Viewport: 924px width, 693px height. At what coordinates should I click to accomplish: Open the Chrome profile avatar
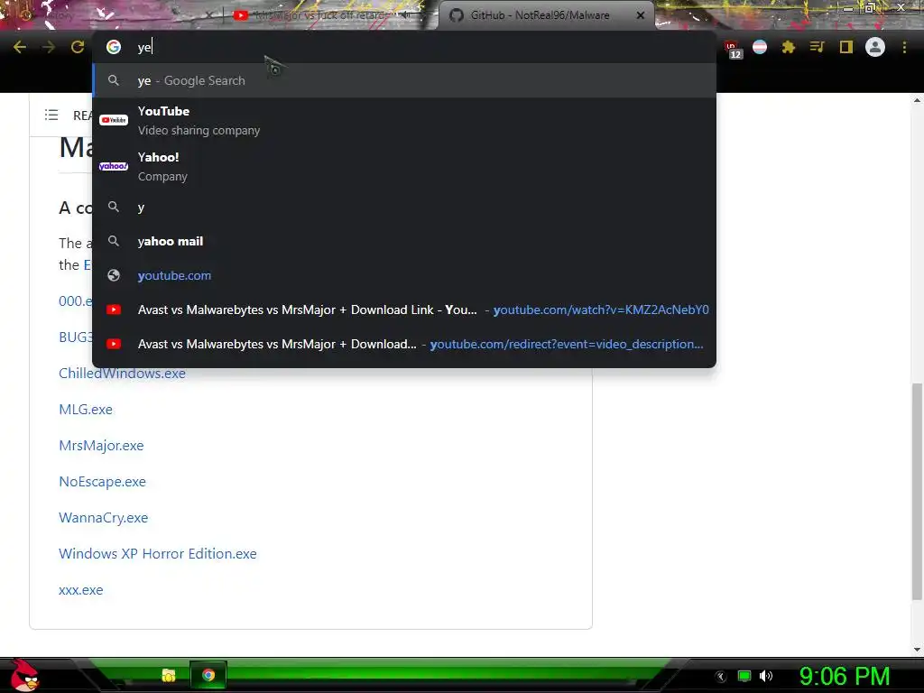(875, 47)
